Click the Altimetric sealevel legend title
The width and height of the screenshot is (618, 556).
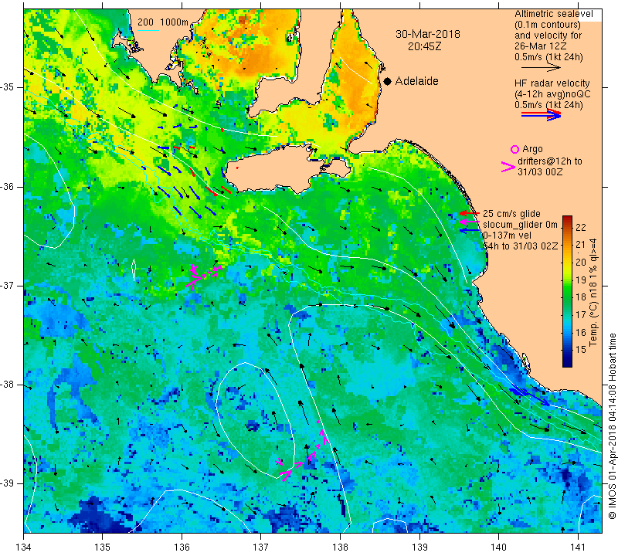(553, 14)
